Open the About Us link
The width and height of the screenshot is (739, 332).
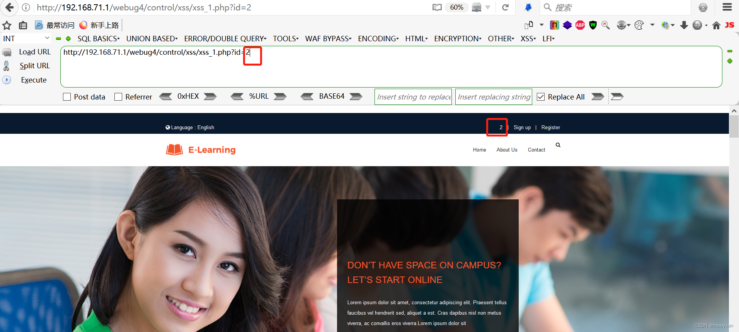click(507, 150)
